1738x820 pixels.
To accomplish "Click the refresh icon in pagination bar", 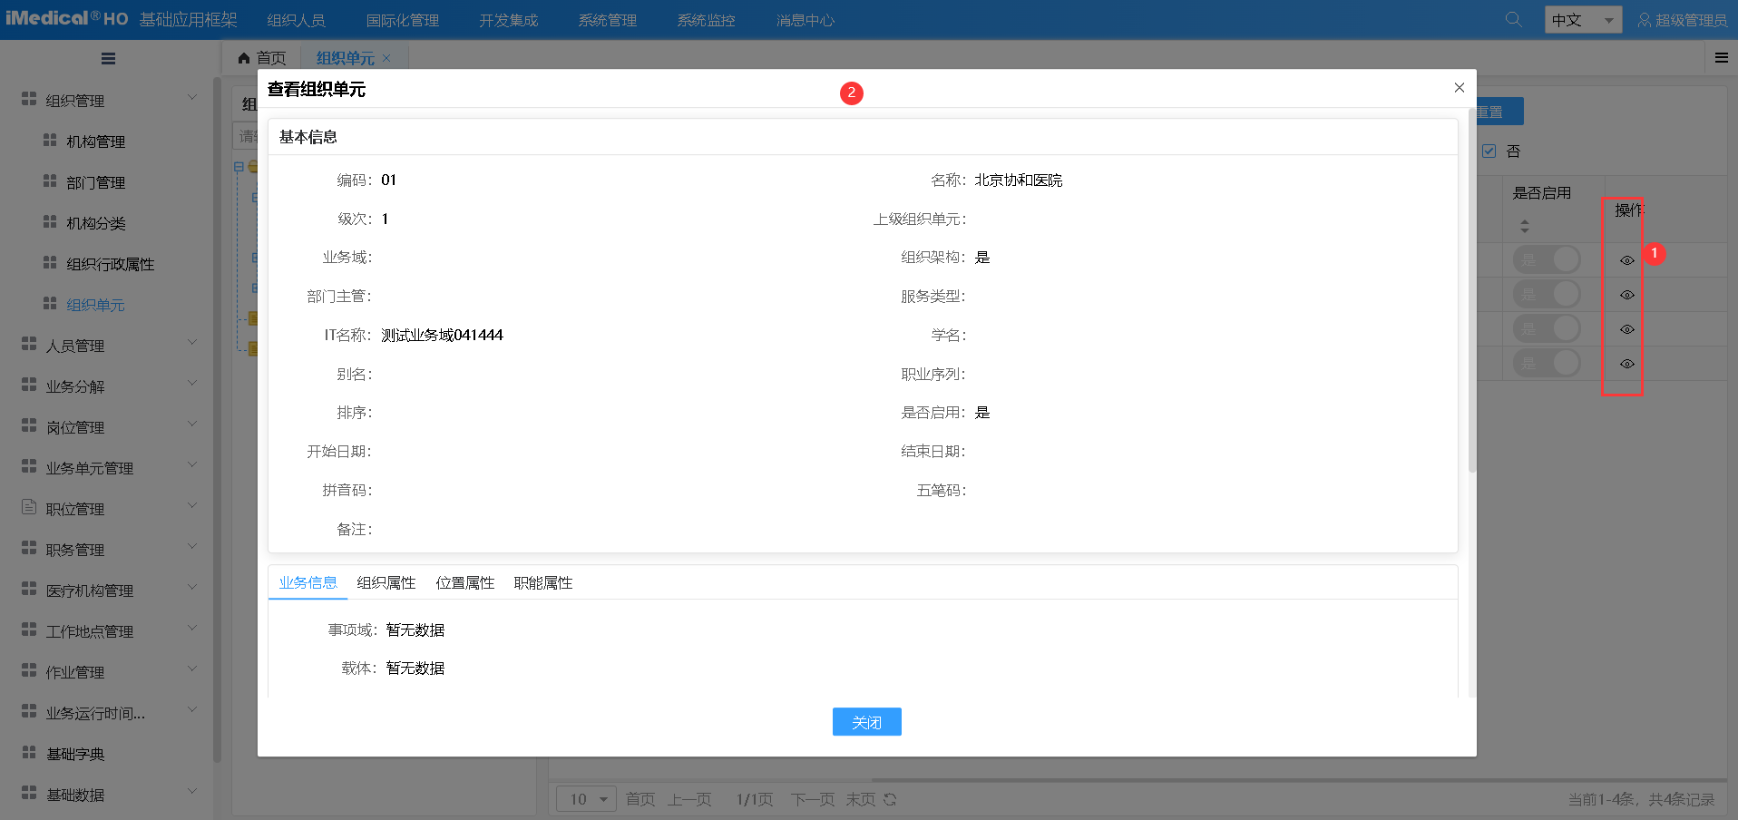I will [890, 799].
